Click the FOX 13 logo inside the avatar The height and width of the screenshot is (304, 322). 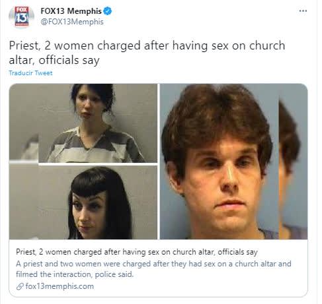22,16
